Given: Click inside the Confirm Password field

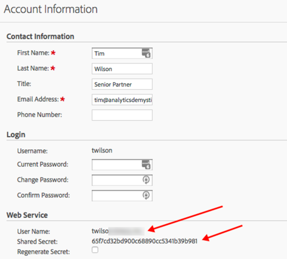Looking at the screenshot, I should [122, 195].
